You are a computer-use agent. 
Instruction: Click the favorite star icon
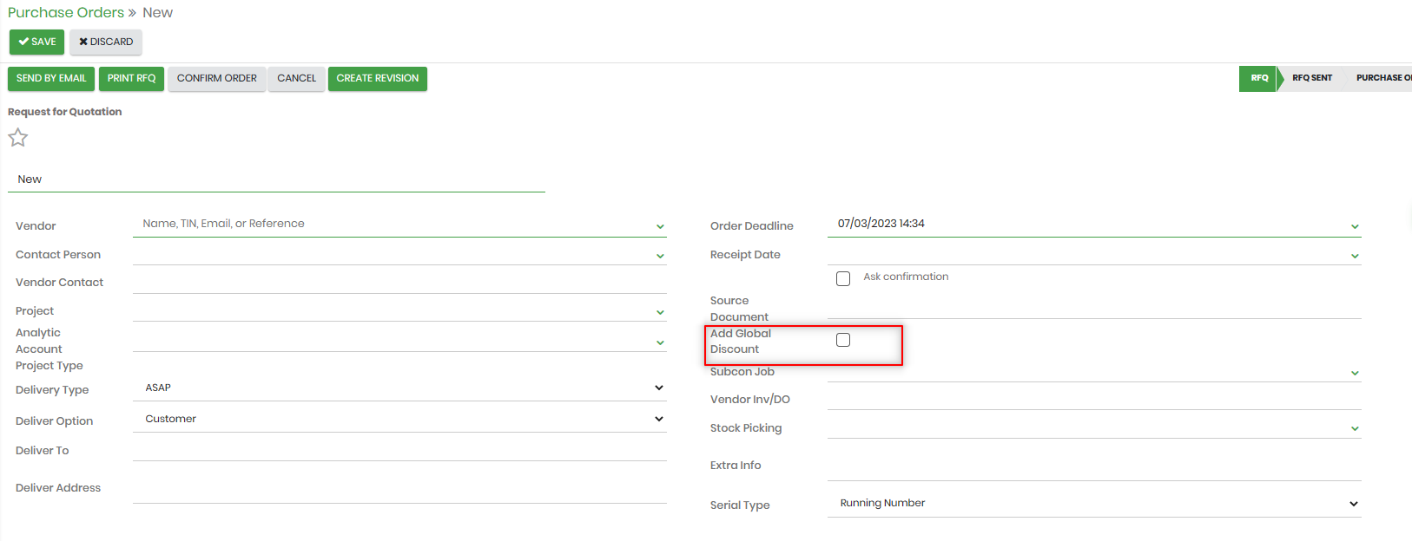(x=18, y=138)
